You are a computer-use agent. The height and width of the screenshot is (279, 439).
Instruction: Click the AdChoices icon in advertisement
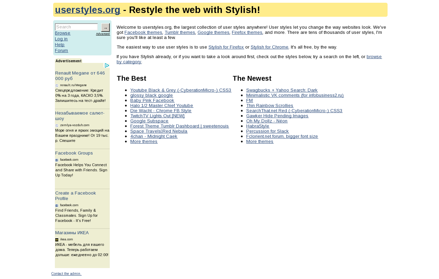click(x=107, y=66)
